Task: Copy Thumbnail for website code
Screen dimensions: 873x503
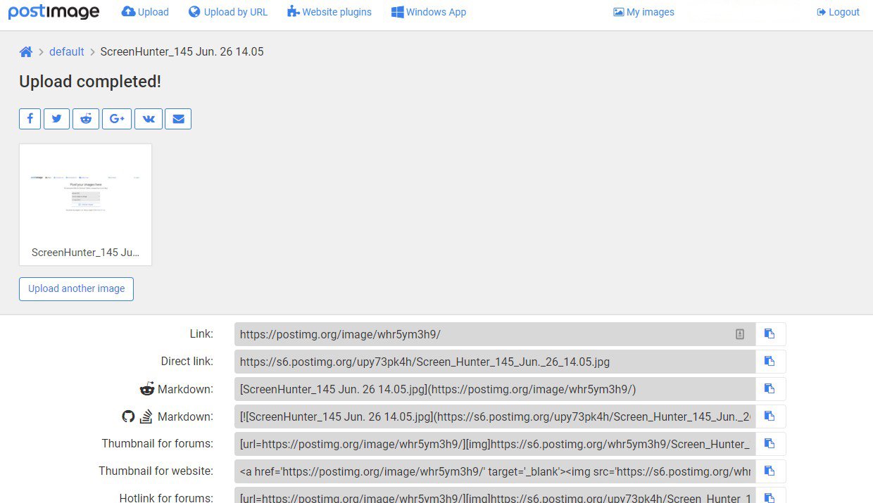Action: click(x=770, y=471)
